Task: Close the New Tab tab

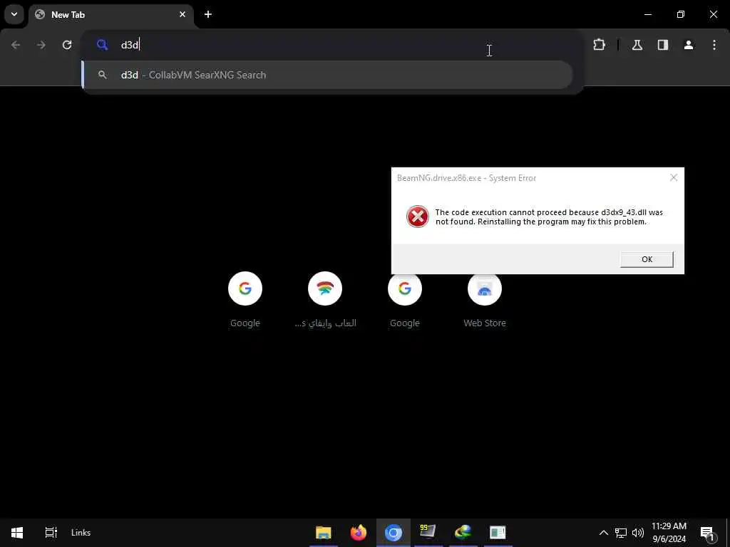Action: (182, 14)
